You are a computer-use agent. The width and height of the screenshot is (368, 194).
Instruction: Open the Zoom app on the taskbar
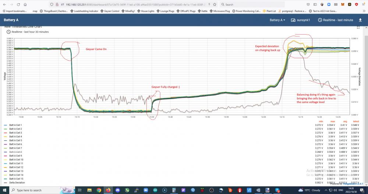(x=146, y=190)
